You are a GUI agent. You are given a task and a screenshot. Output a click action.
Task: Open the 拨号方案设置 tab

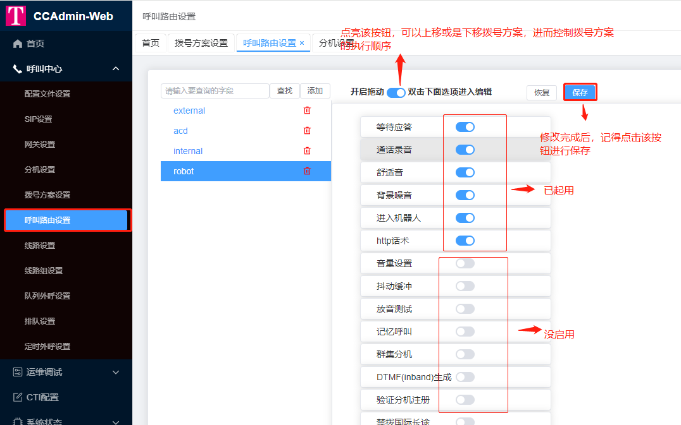click(x=201, y=44)
